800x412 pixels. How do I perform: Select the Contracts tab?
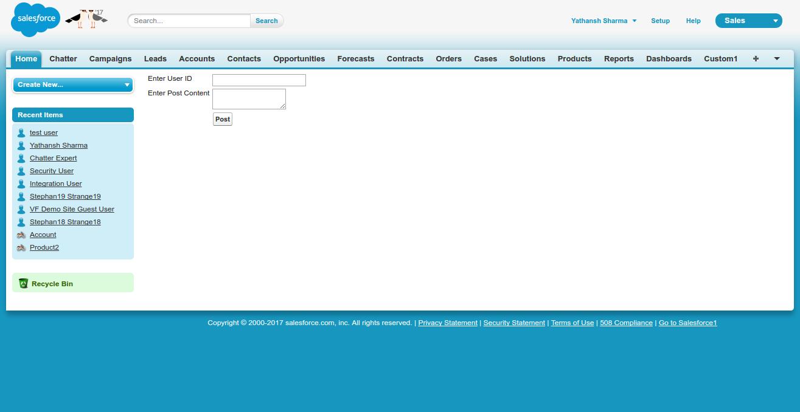pos(405,58)
